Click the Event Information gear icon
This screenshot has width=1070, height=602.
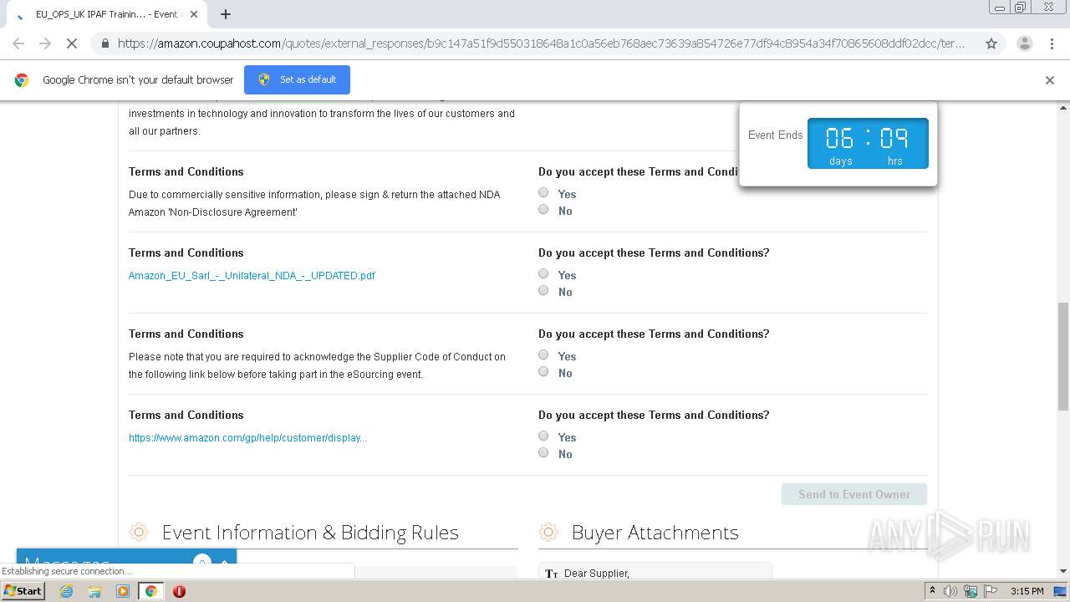coord(139,533)
